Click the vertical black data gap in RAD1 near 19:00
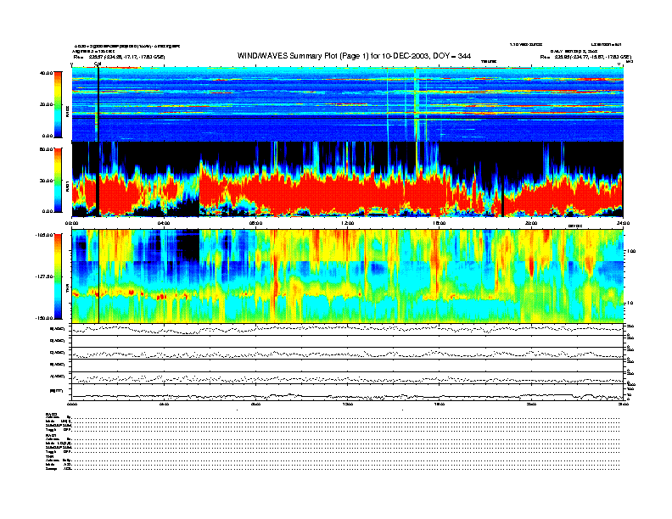Viewport: 672px width, 519px height. click(x=502, y=206)
